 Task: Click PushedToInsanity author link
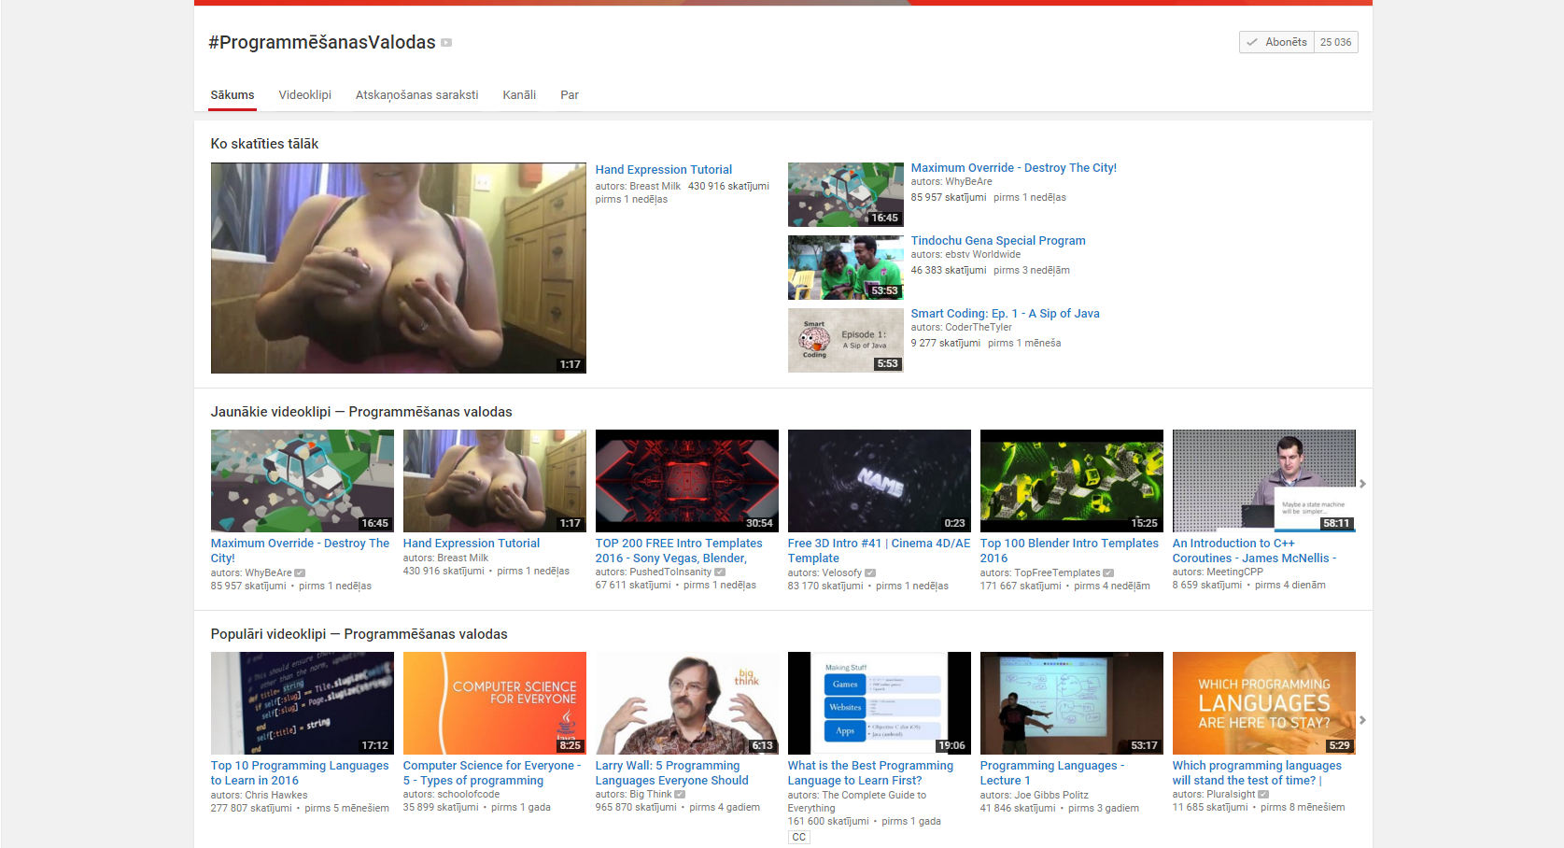tap(670, 572)
